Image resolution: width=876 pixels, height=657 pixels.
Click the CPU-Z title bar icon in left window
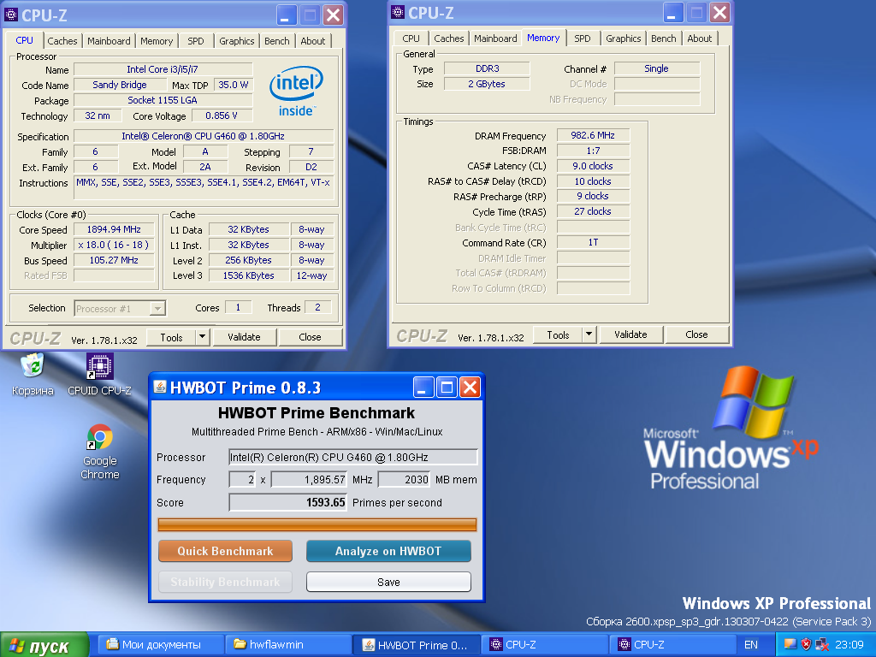point(10,14)
